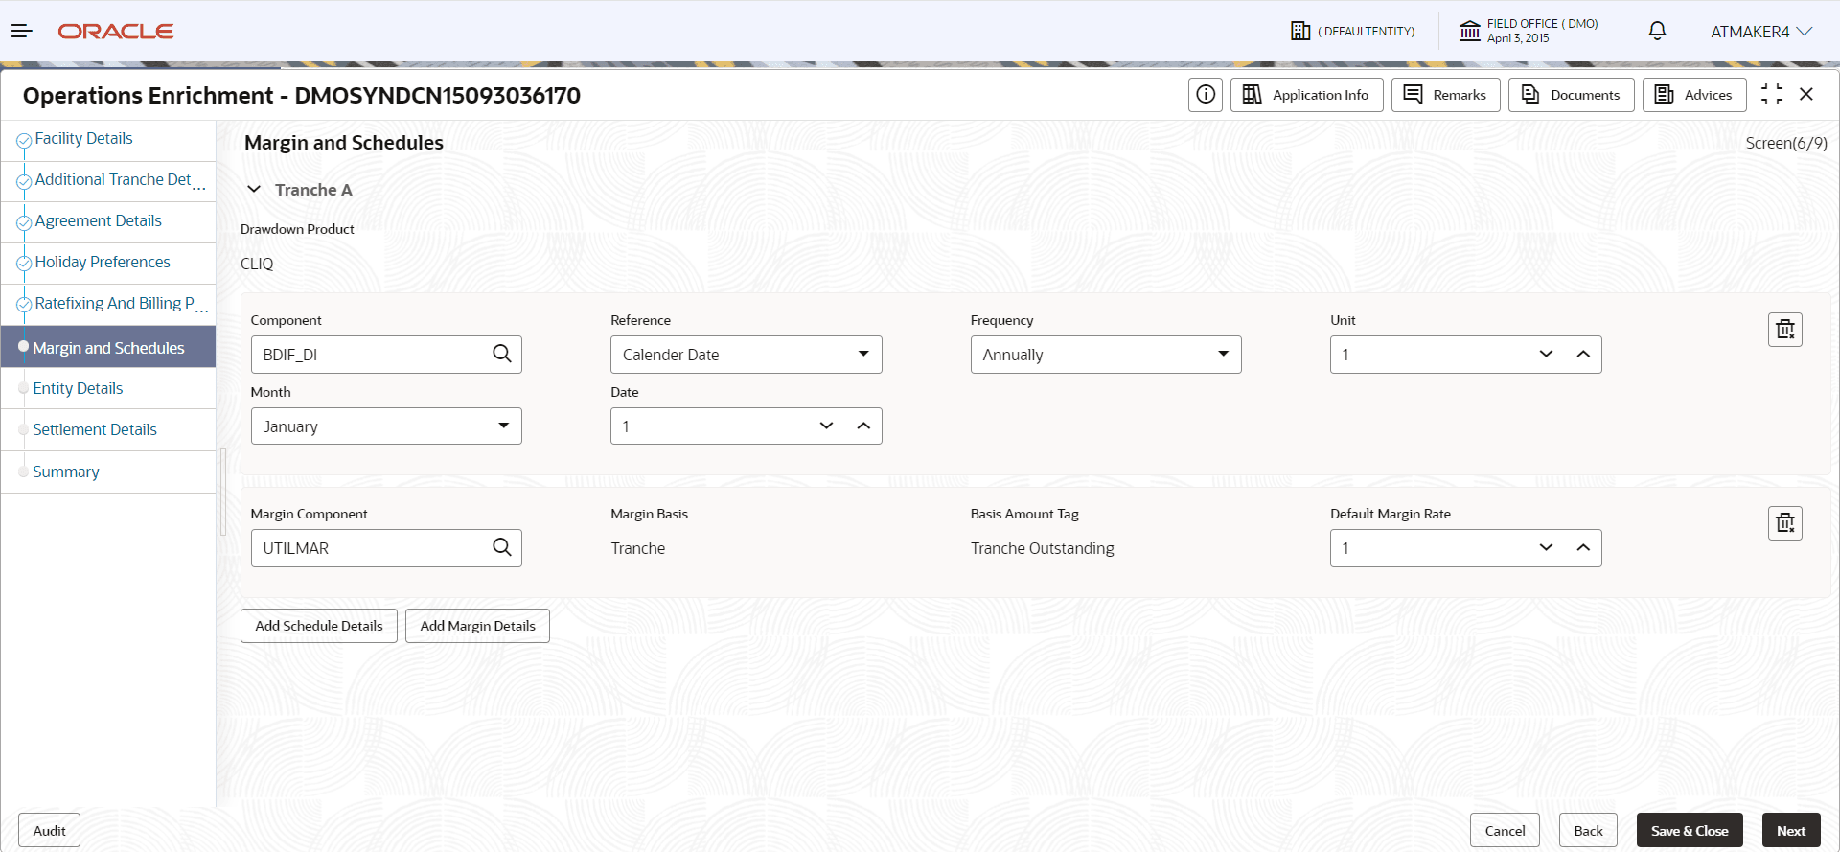Viewport: 1840px width, 852px height.
Task: Open the ATMAKER4 user menu
Action: click(1760, 32)
